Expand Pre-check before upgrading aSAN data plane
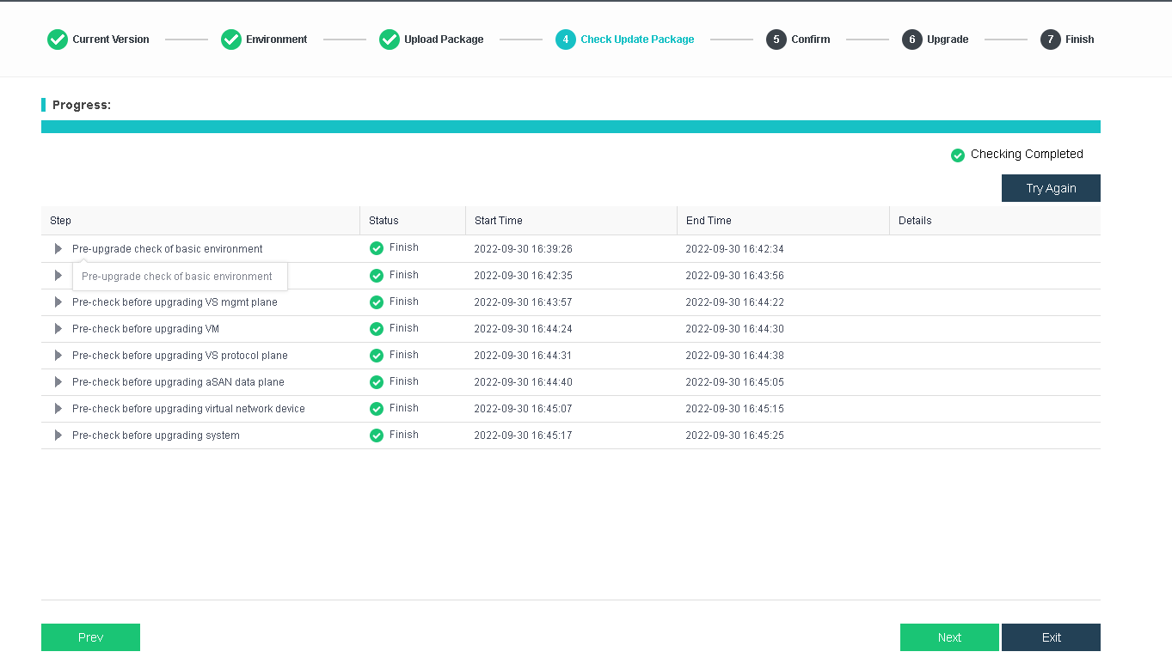Viewport: 1172px width, 670px height. coord(58,382)
